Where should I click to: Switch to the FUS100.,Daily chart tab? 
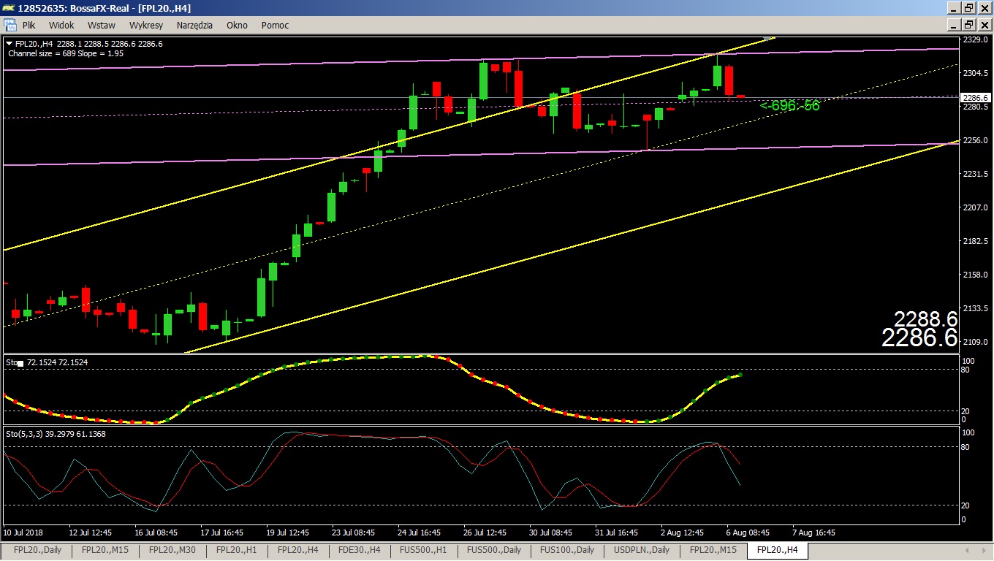pyautogui.click(x=567, y=550)
